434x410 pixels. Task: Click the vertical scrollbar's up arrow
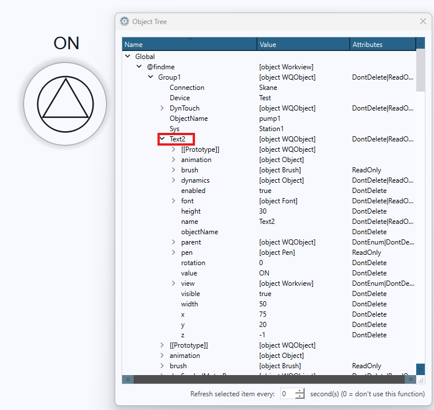click(420, 44)
